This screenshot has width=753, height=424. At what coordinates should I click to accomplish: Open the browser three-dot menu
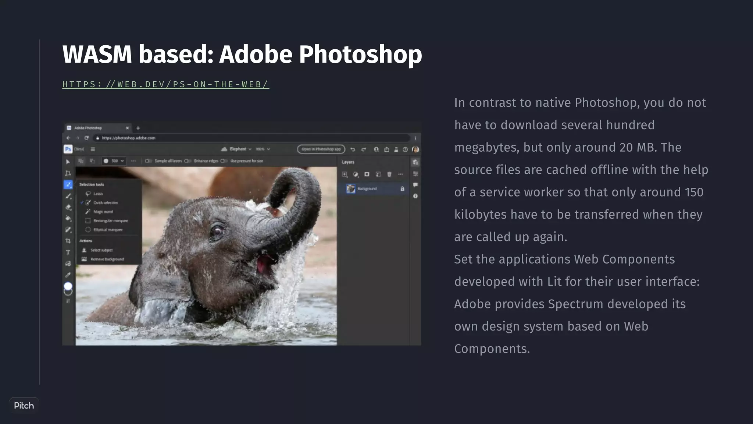[x=415, y=138]
